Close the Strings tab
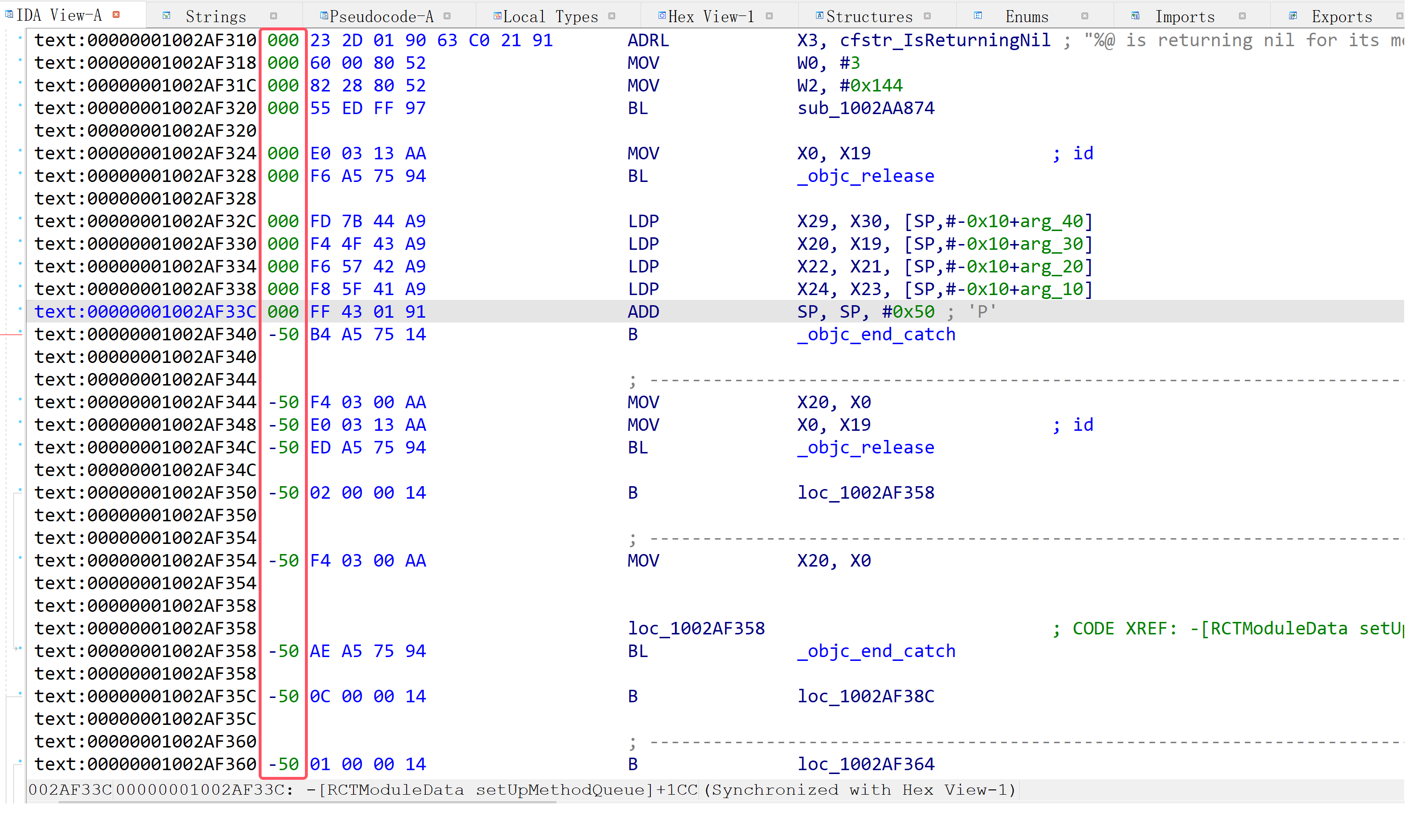The height and width of the screenshot is (813, 1409). (273, 16)
